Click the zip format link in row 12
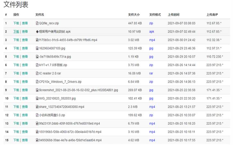The width and height of the screenshot is (233, 145). 151,115
